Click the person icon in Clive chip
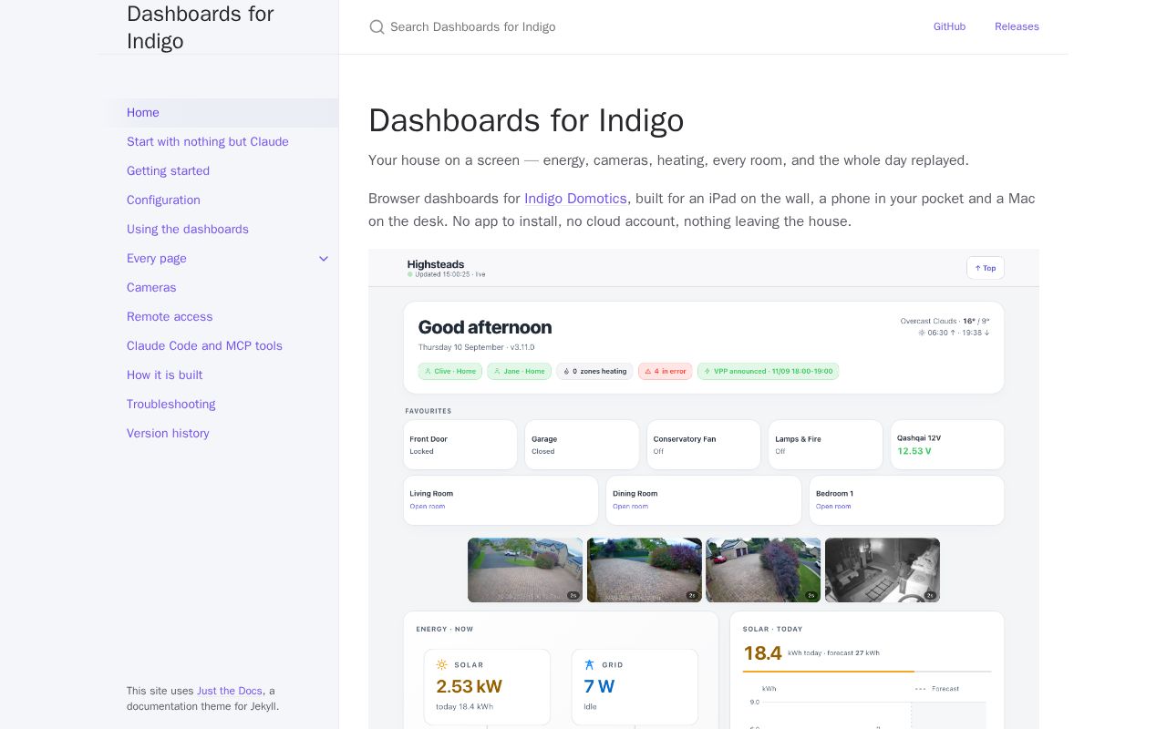Image resolution: width=1167 pixels, height=729 pixels. pos(428,371)
